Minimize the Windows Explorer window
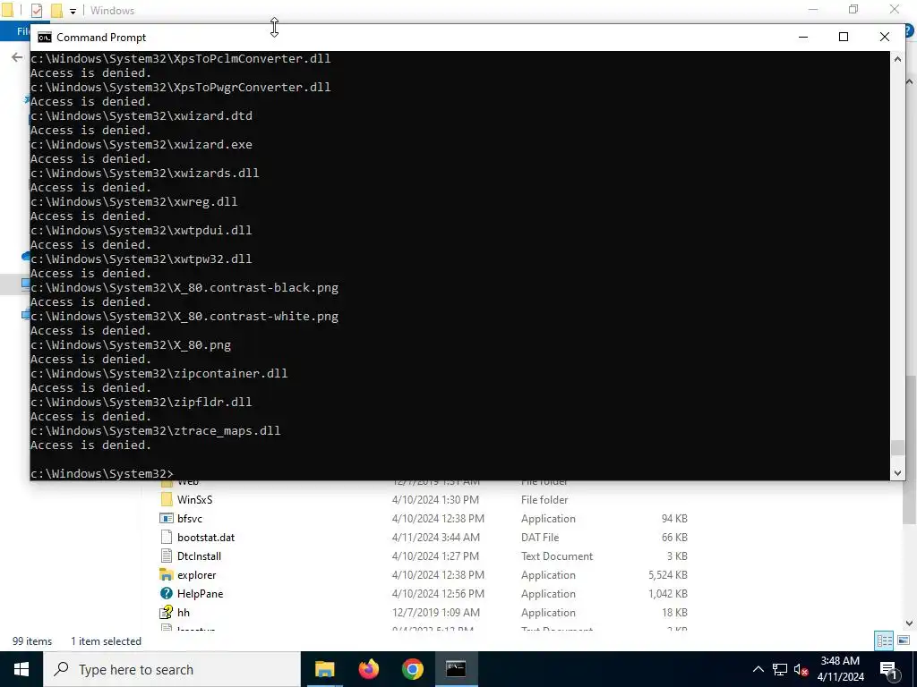Viewport: 917px width, 687px height. tap(813, 9)
